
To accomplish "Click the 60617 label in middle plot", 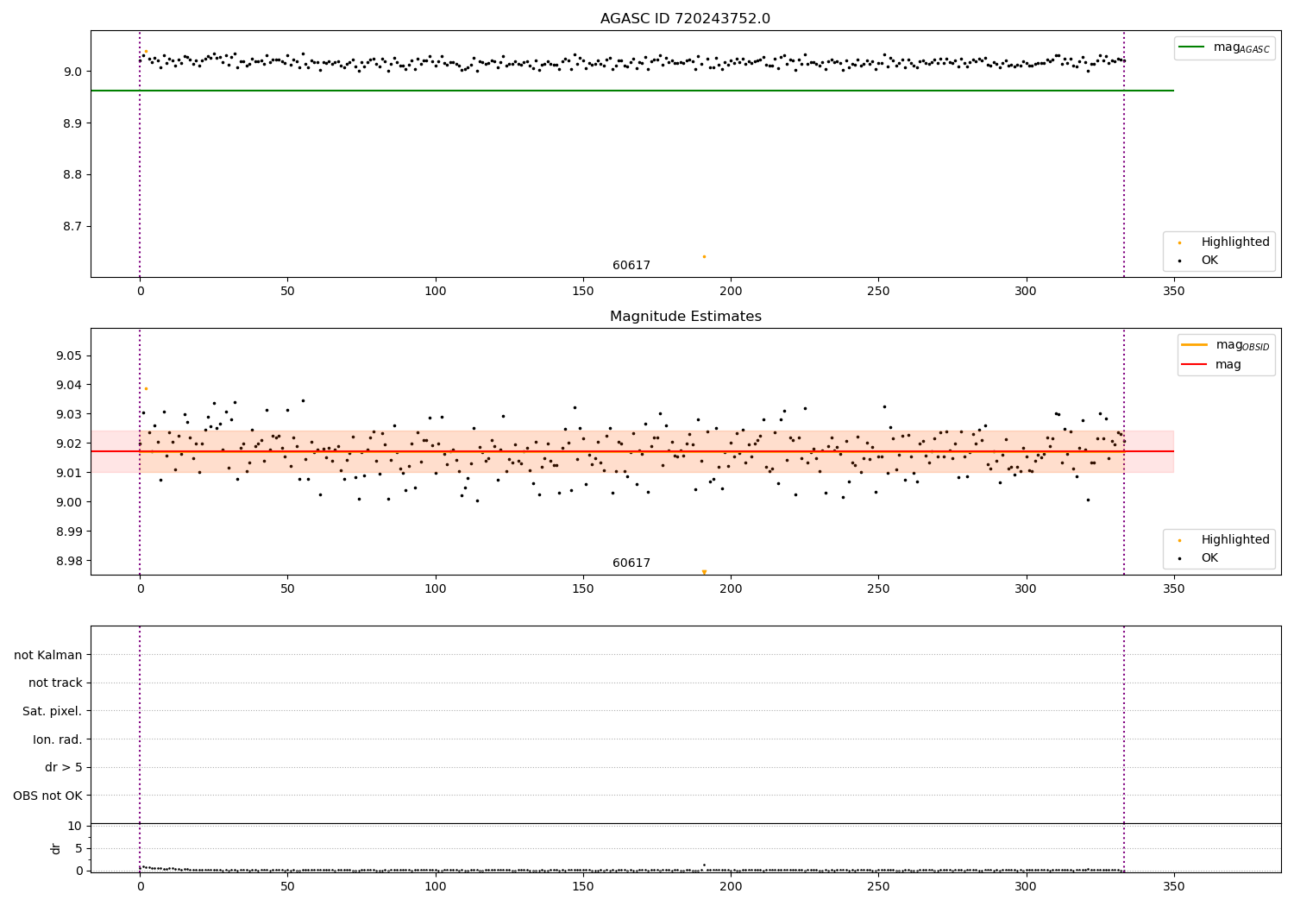I will point(631,563).
